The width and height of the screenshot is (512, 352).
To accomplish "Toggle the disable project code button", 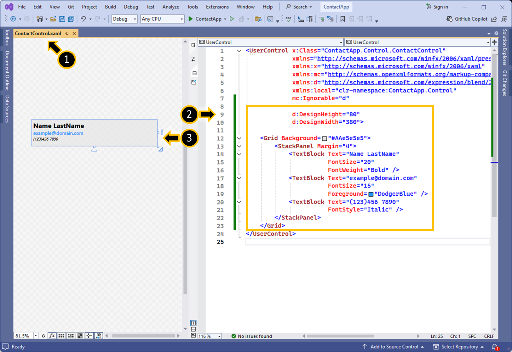I will click(x=99, y=336).
